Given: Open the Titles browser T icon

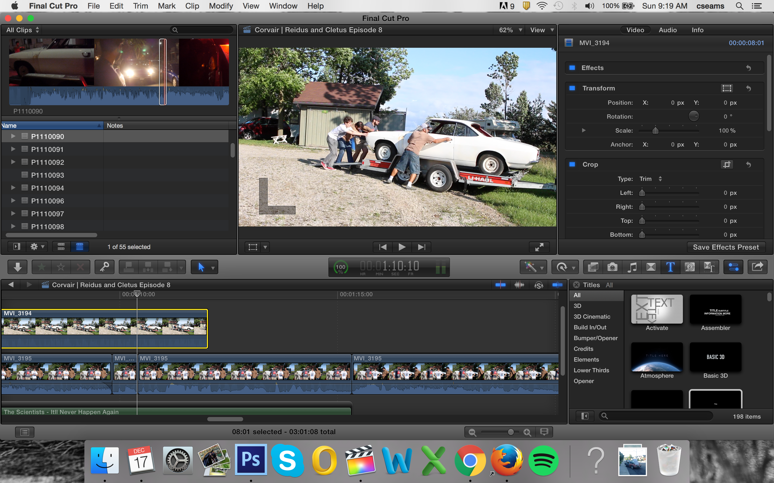Looking at the screenshot, I should 670,267.
